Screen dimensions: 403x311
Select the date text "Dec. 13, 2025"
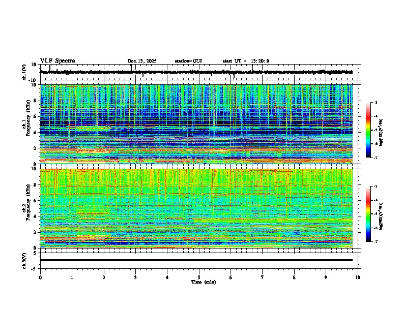click(142, 61)
